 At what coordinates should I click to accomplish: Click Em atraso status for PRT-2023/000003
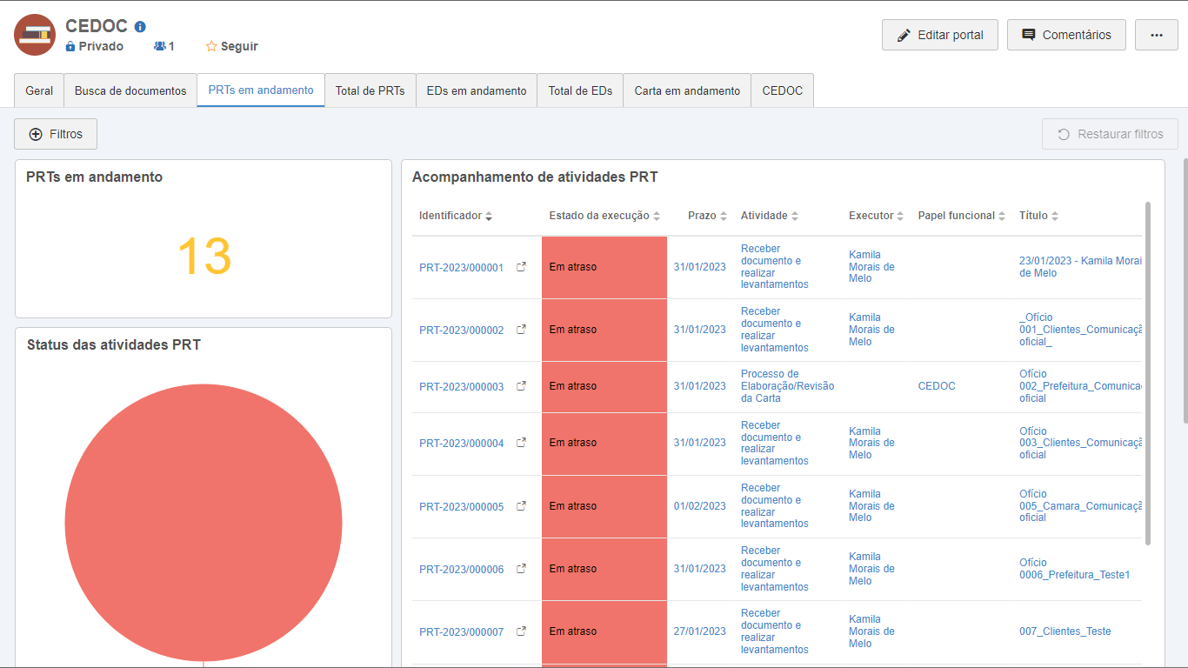pyautogui.click(x=604, y=386)
